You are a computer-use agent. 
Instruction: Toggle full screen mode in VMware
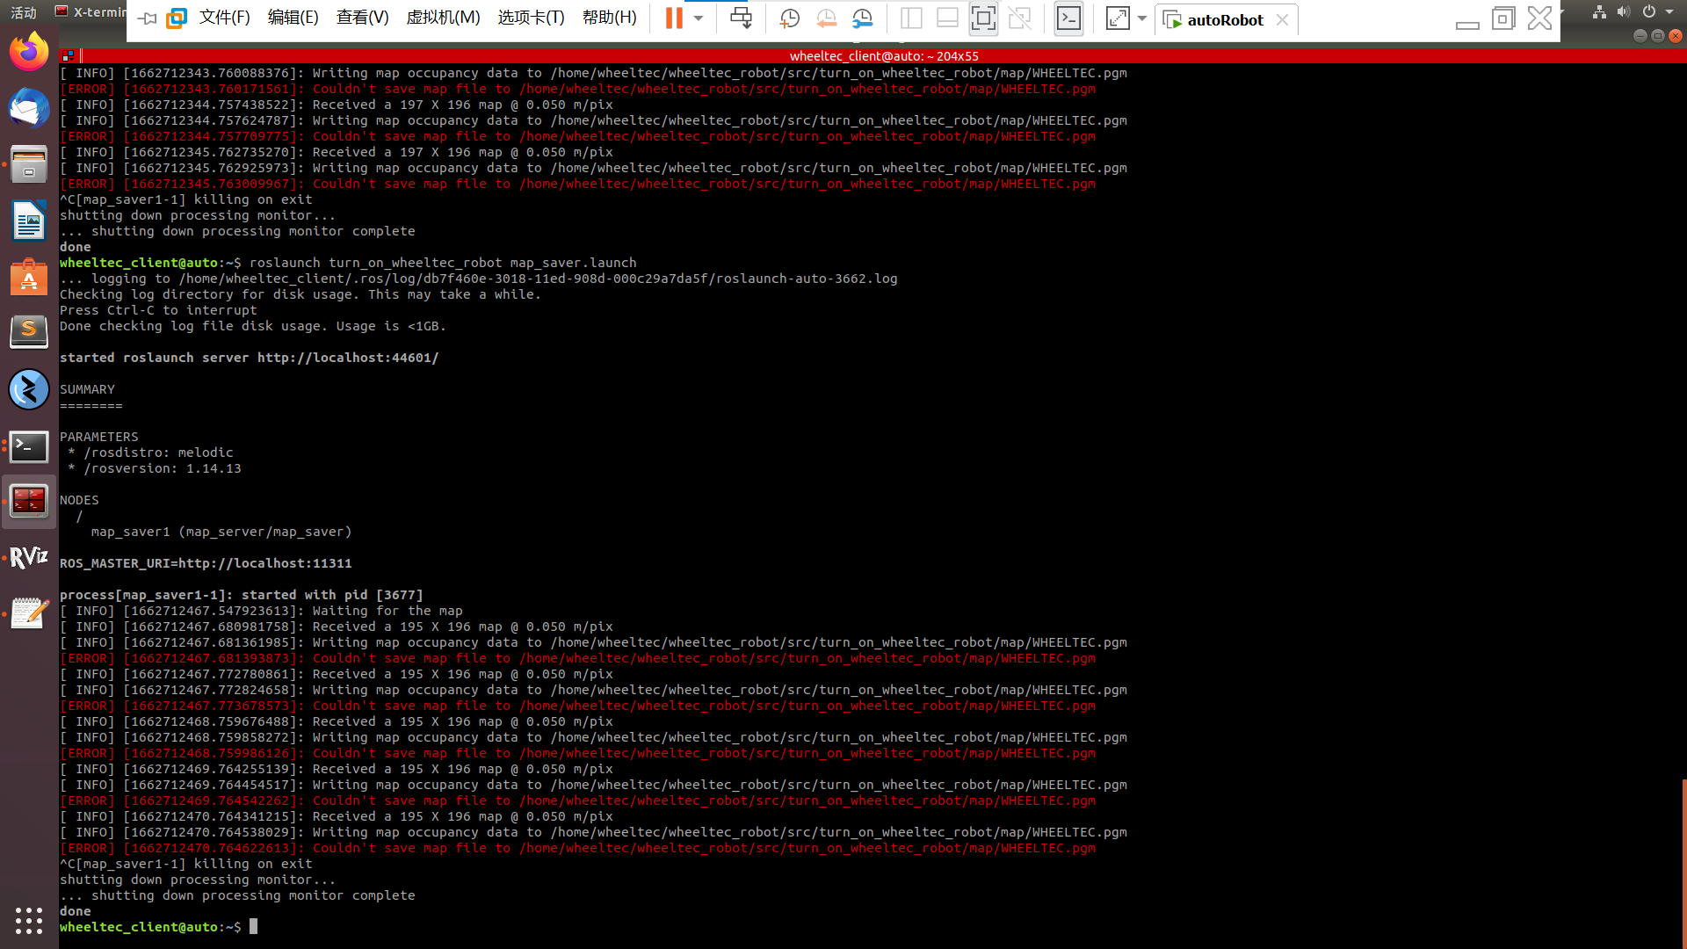point(983,18)
